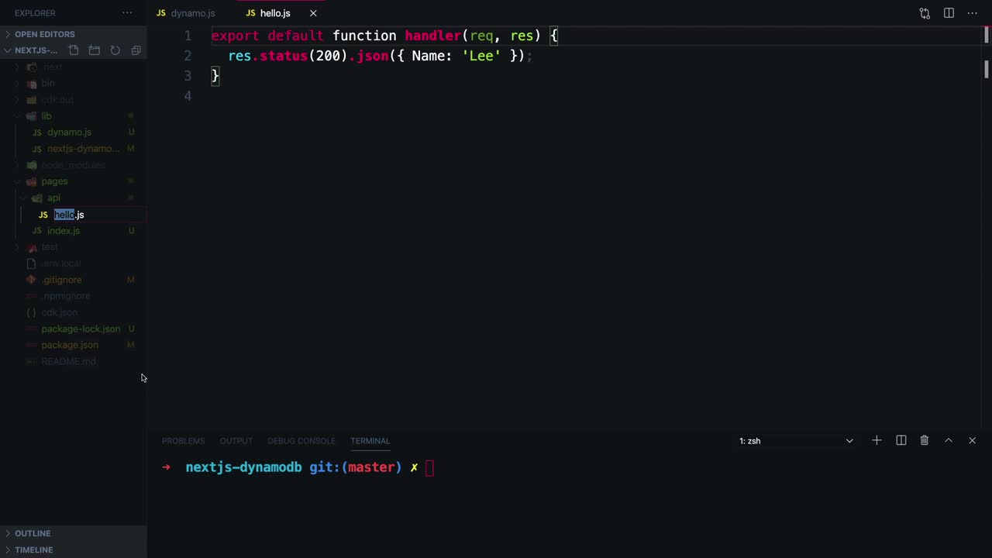This screenshot has width=992, height=558.
Task: Collapse the pages folder
Action: coord(53,181)
